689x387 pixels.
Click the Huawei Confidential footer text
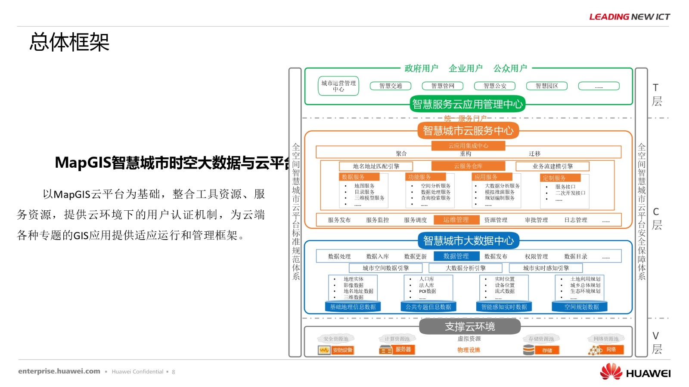tap(137, 372)
